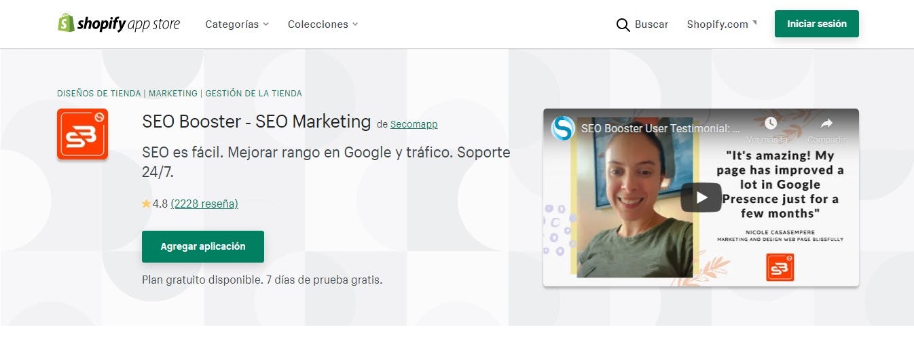This screenshot has height=361, width=914.
Task: Click the Shopify app store logo
Action: point(119,24)
